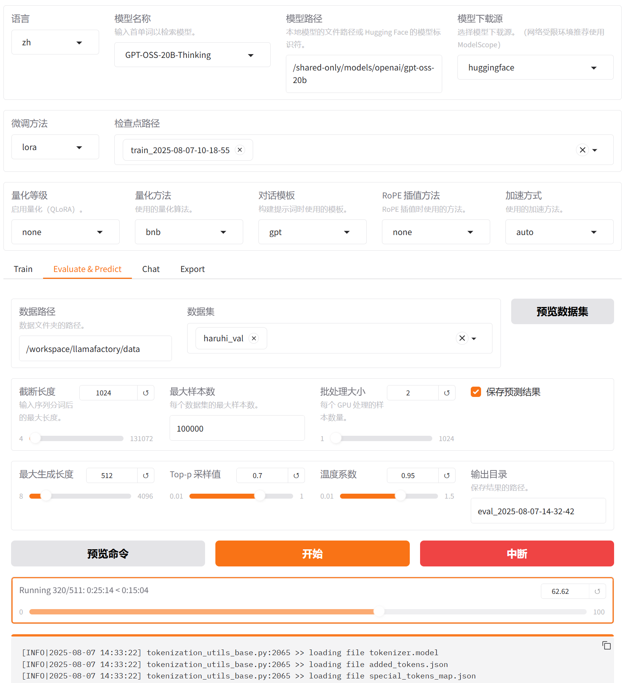Reset the Top-p 采样值 value
The width and height of the screenshot is (624, 683).
pos(296,475)
